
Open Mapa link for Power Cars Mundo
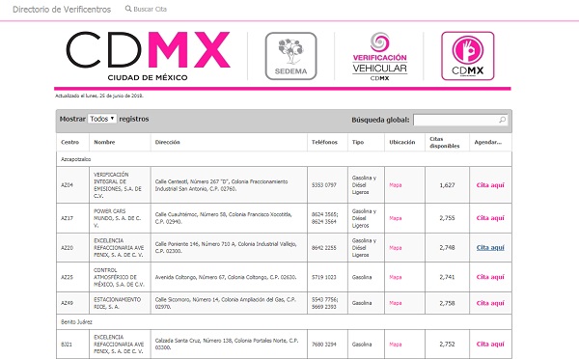[x=395, y=218]
